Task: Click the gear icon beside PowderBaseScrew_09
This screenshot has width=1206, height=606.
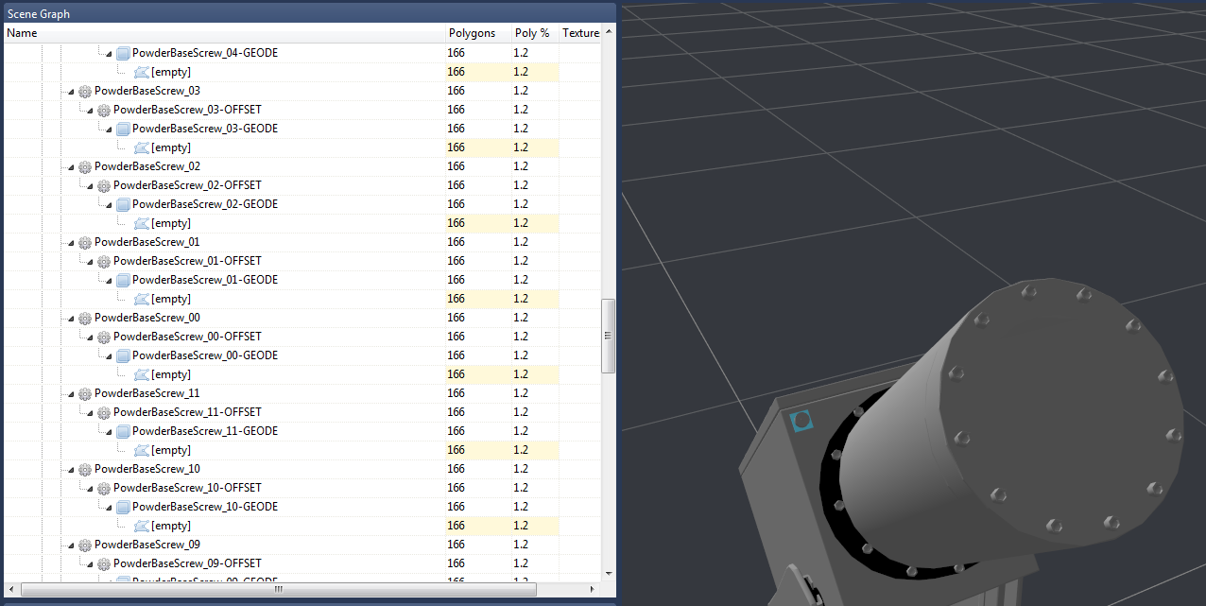Action: 84,545
